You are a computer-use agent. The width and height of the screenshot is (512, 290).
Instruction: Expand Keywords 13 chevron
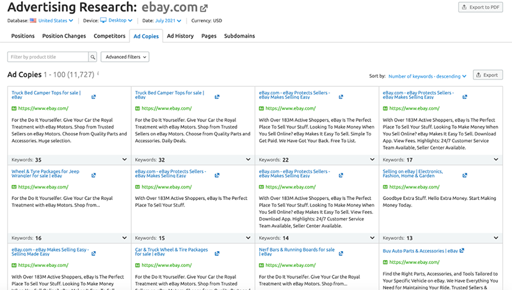point(496,238)
